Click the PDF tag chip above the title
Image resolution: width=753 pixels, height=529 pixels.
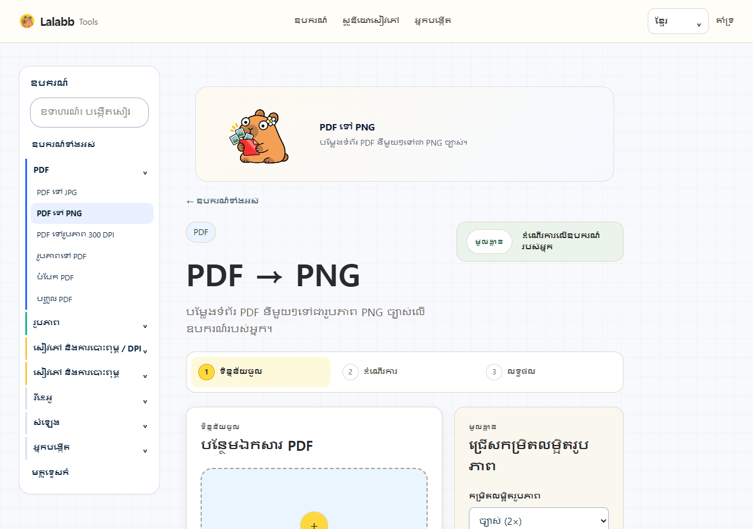tap(201, 232)
